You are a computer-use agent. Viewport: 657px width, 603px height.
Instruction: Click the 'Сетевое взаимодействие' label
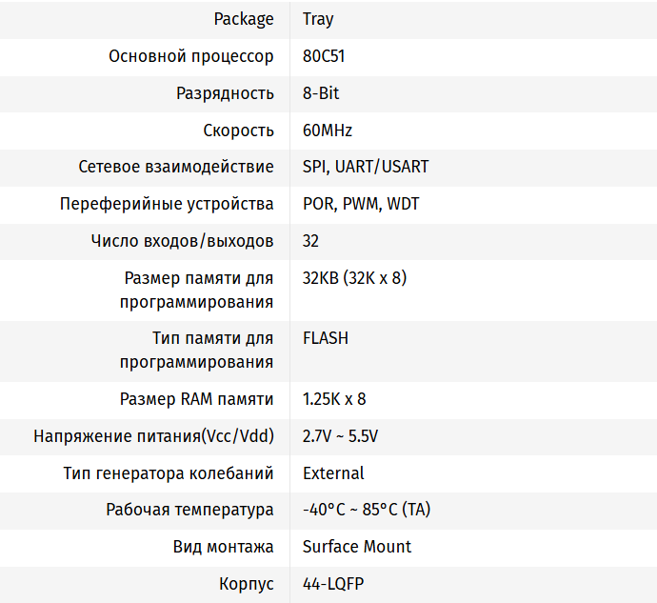[x=176, y=167]
